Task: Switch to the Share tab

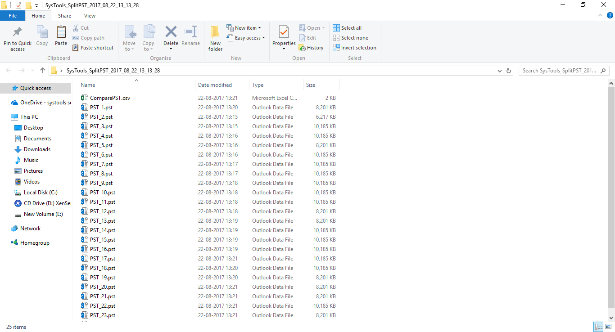Action: click(x=64, y=15)
